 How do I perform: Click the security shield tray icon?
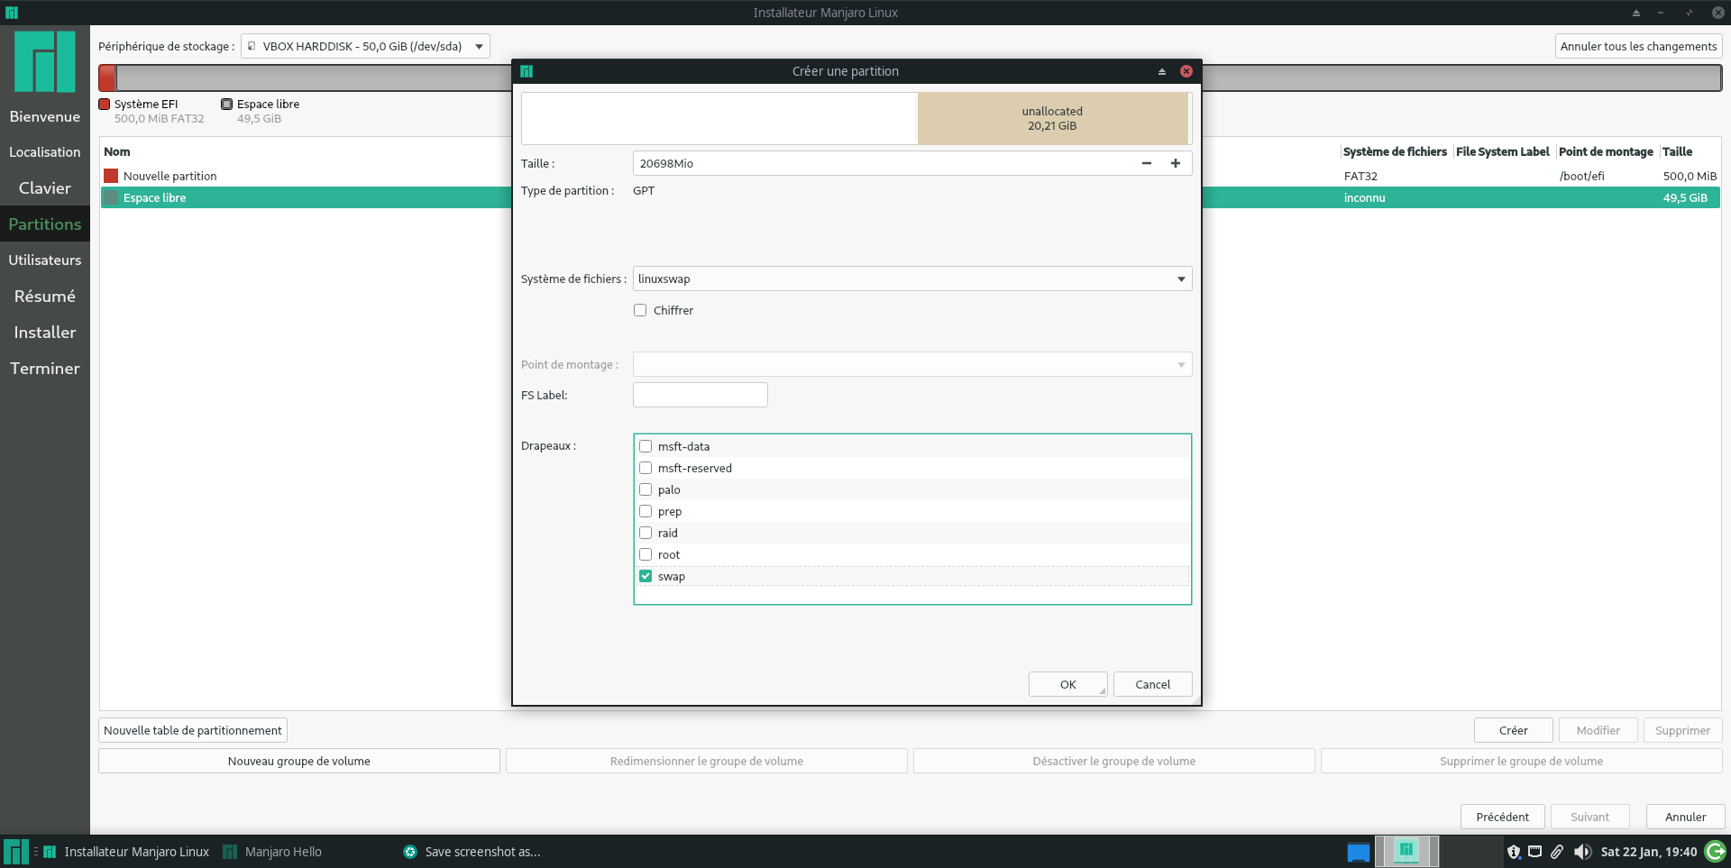tap(1513, 852)
